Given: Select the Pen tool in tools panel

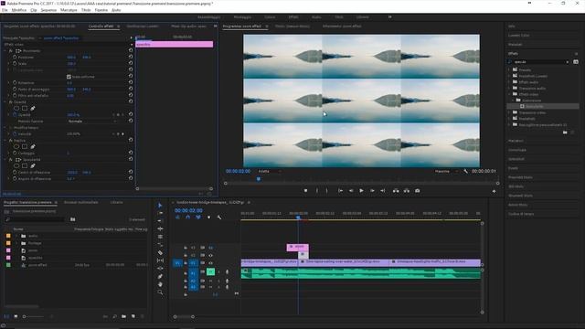Looking at the screenshot, I should [x=160, y=276].
